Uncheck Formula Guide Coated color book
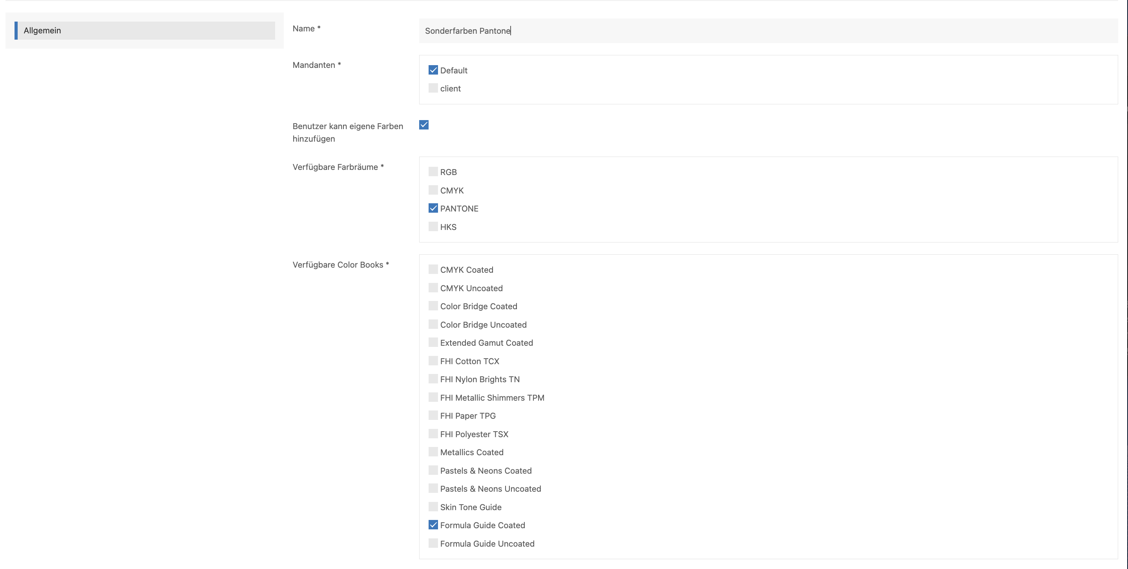1128x569 pixels. coord(433,525)
